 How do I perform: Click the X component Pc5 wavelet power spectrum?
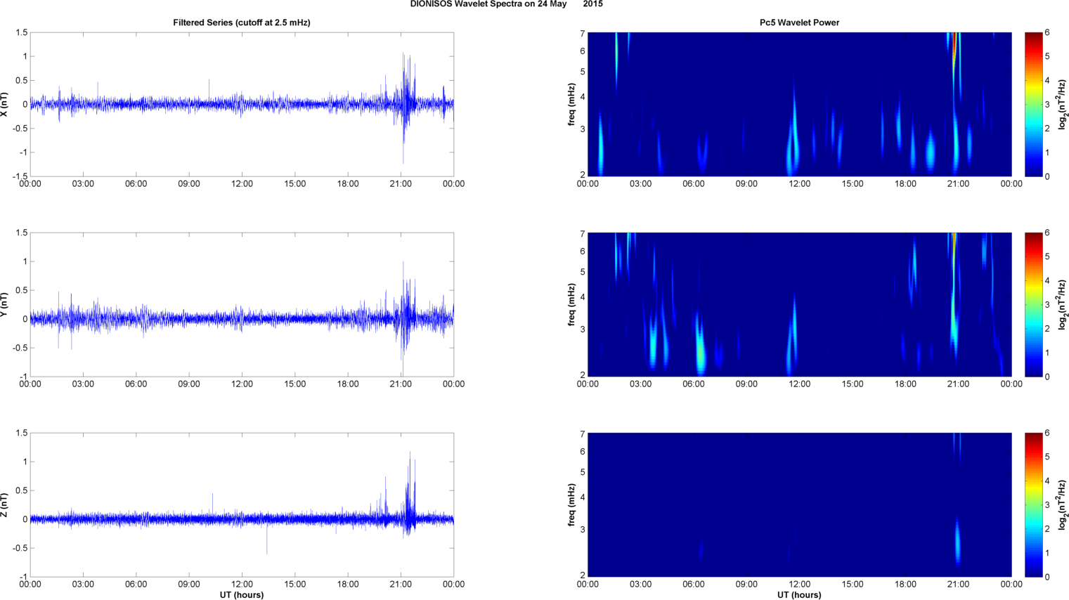(x=799, y=104)
